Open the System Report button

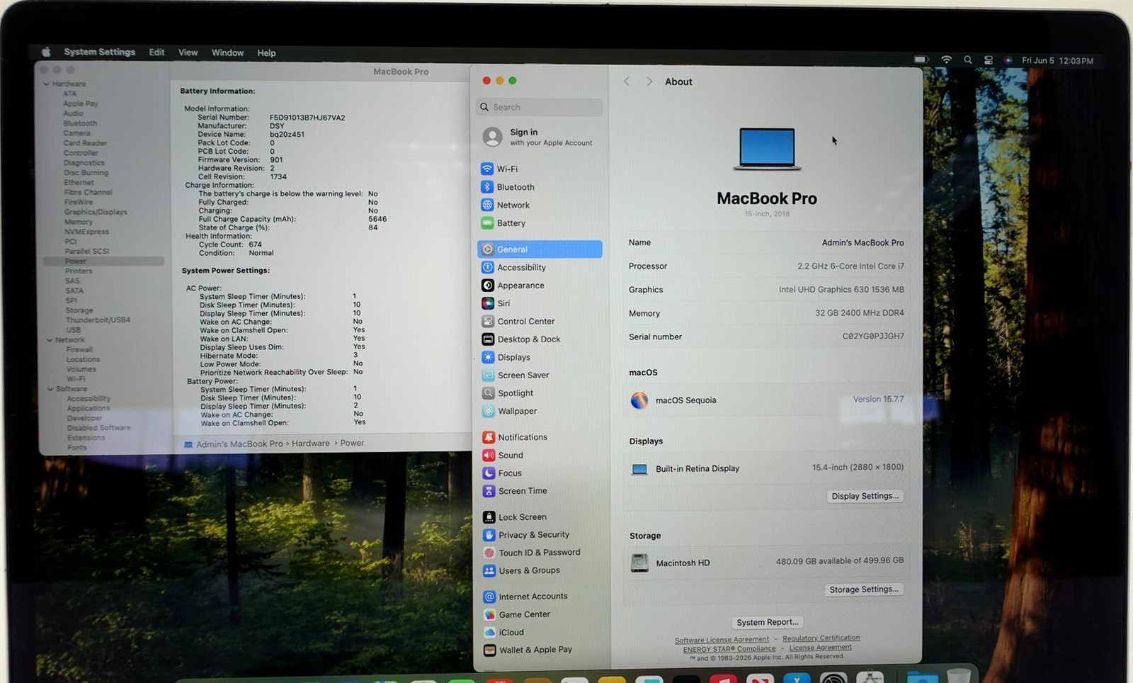[x=768, y=622]
